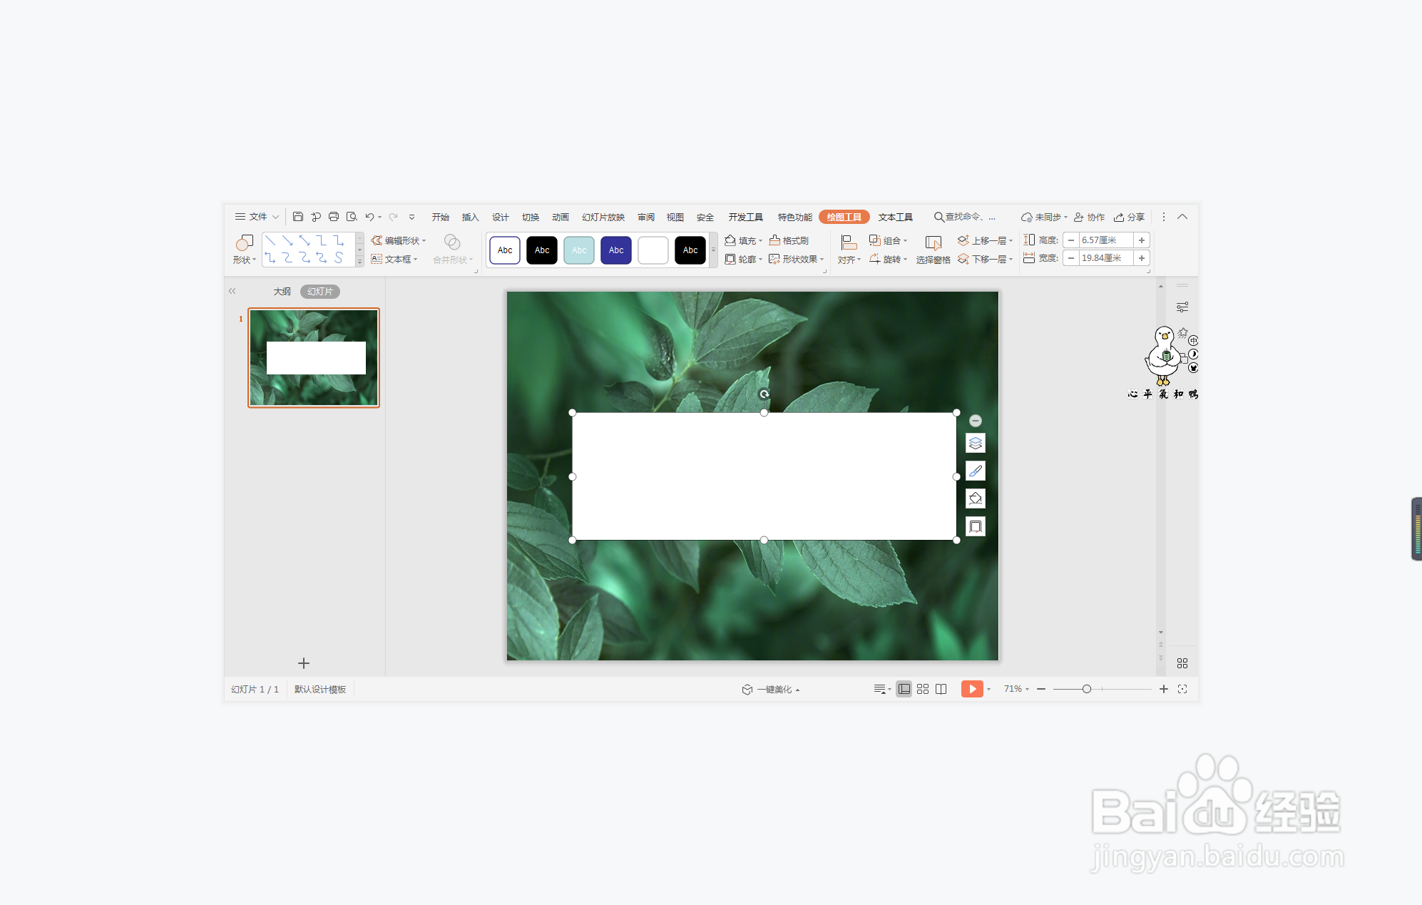
Task: Switch to the 插入 Insert tab
Action: [x=470, y=217]
